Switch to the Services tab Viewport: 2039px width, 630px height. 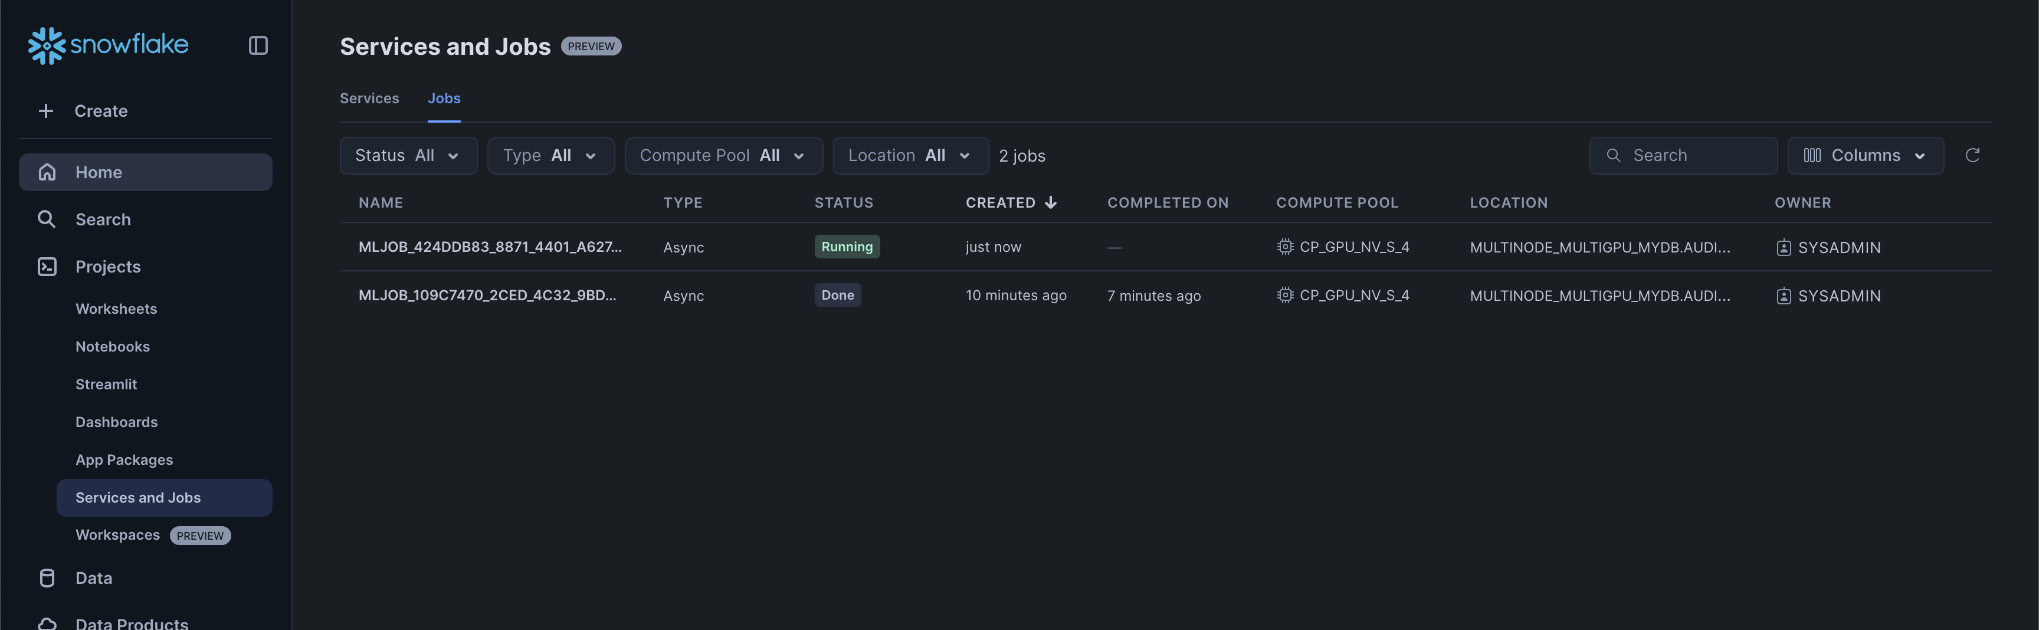tap(369, 98)
